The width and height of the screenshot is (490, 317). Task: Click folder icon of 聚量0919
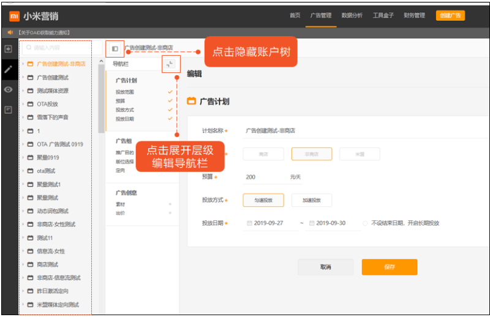point(30,158)
